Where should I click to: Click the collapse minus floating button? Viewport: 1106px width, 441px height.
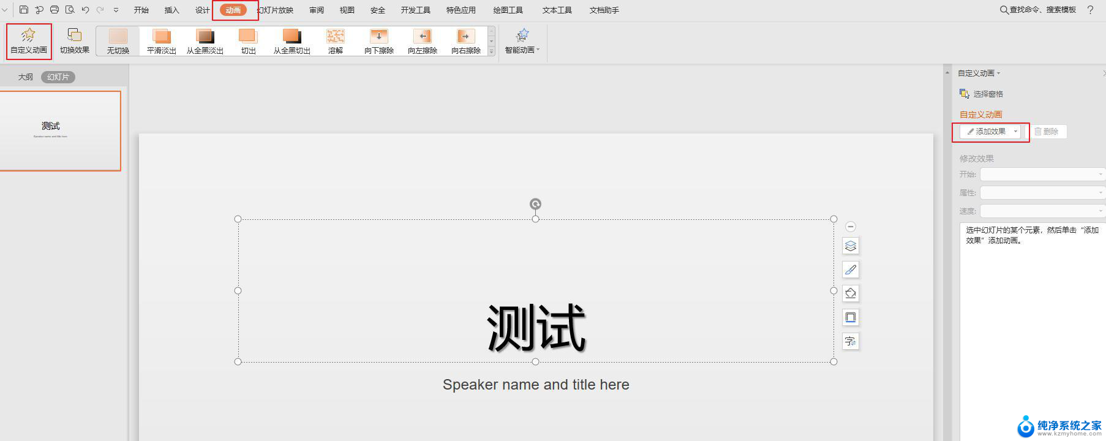851,227
